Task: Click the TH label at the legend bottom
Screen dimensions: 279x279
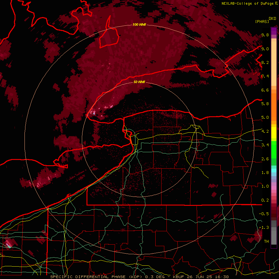Action: 266,241
